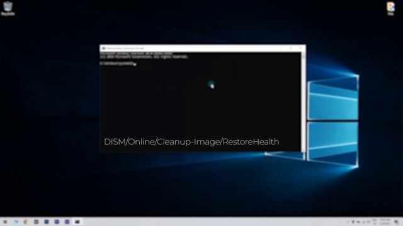Screen dimensions: 403x226
Task: Click the active Command Prompt taskbar icon
Action: point(77,222)
